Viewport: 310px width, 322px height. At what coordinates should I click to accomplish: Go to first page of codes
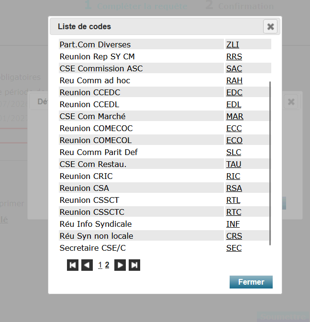73,265
